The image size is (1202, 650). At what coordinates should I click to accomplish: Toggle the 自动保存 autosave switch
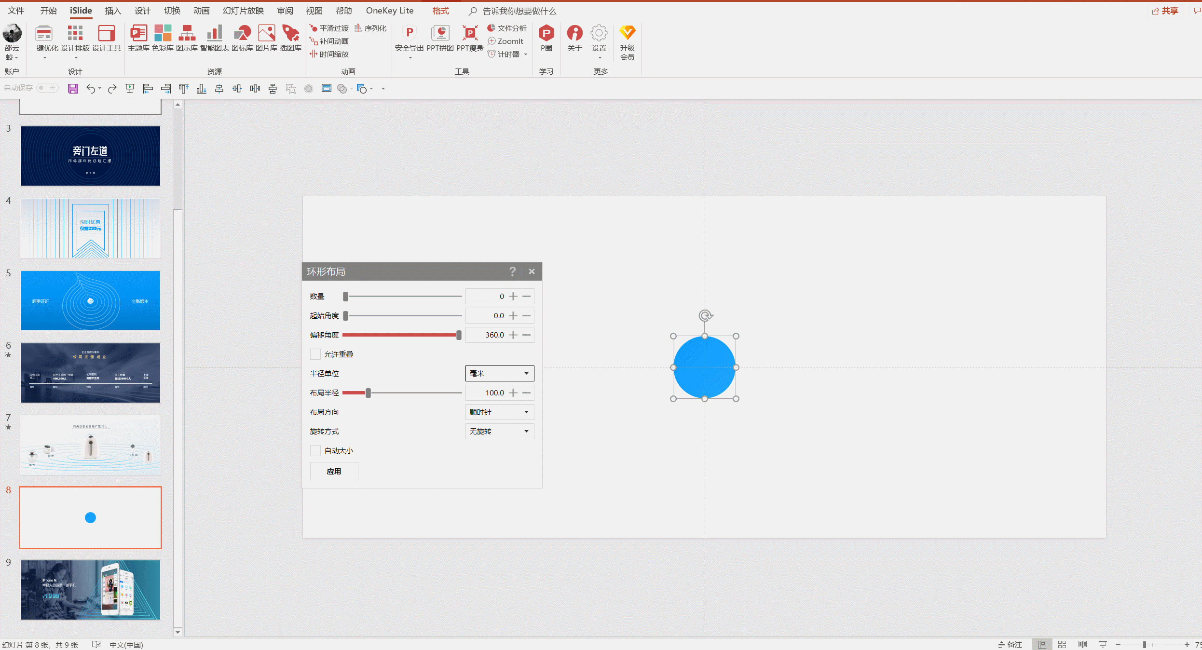[47, 88]
